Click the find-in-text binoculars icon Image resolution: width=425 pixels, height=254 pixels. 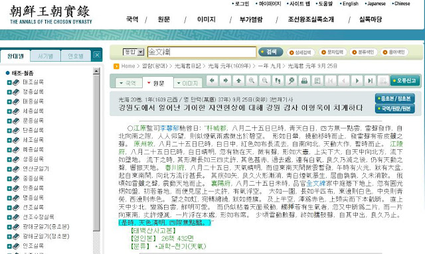tap(278, 81)
